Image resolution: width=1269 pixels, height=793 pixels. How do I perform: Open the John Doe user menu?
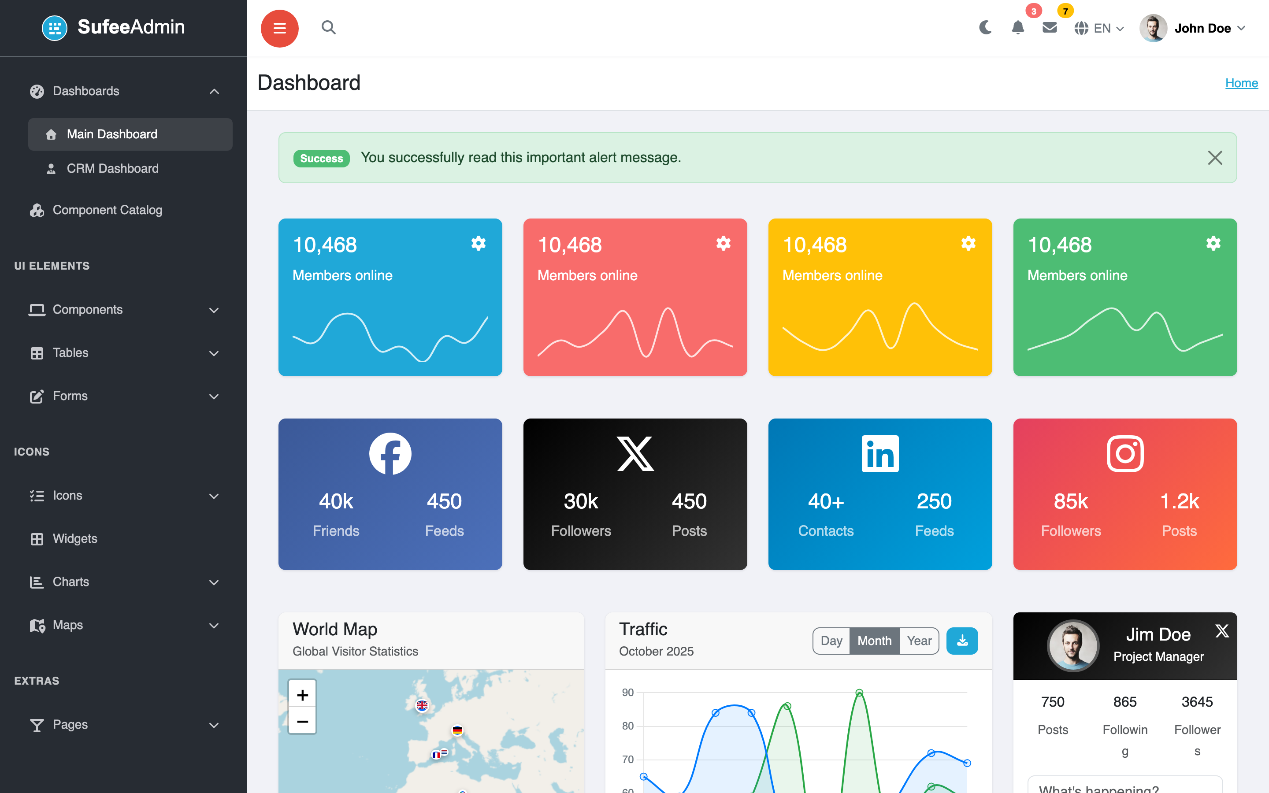coord(1192,28)
